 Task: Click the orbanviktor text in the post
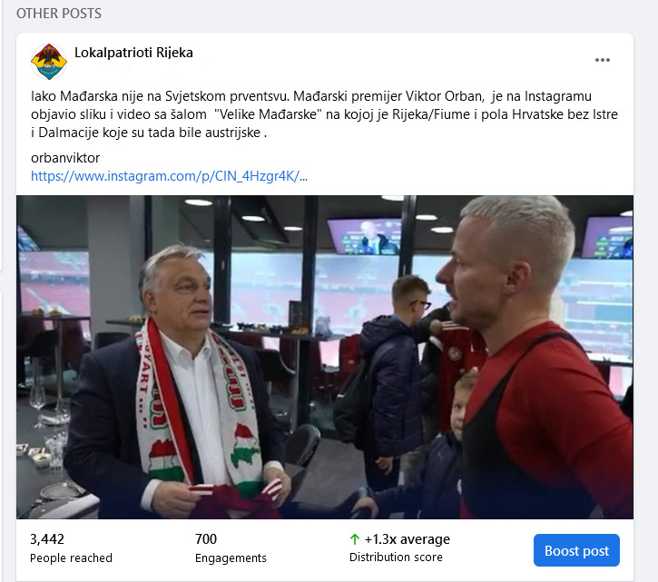tap(65, 158)
